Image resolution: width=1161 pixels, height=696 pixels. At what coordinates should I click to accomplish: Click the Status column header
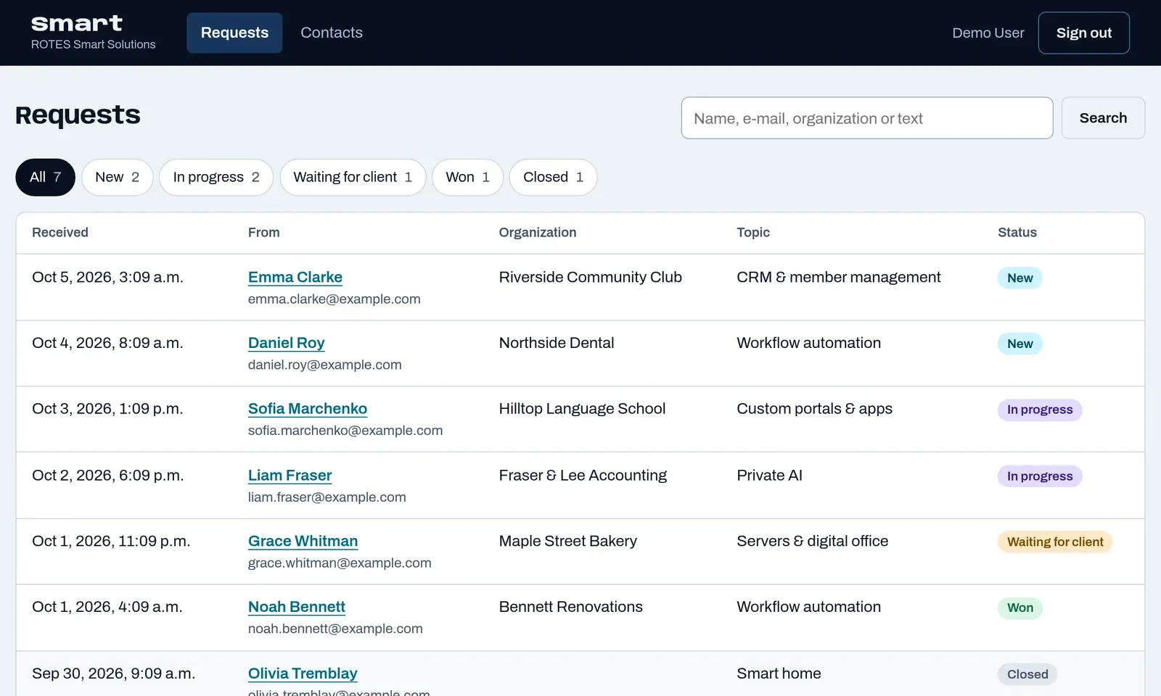(1017, 233)
